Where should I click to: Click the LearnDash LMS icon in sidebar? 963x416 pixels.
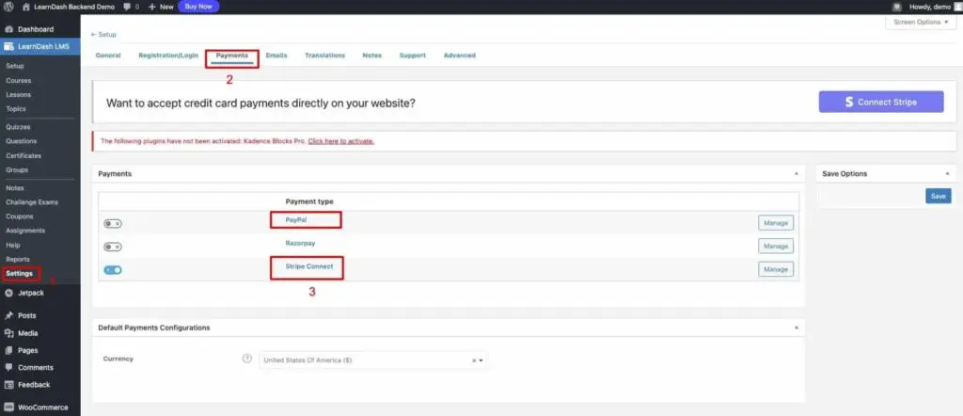[x=8, y=46]
